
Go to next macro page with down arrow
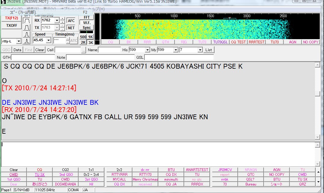click(318, 182)
